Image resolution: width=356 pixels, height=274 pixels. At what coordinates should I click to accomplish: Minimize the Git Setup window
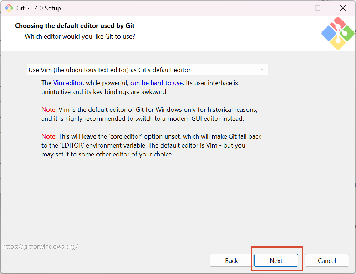point(292,8)
